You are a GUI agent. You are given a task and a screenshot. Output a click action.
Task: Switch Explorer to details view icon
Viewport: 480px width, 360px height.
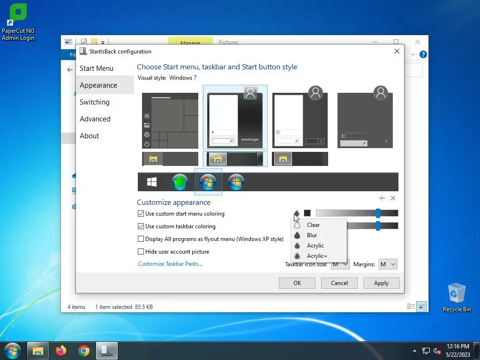pyautogui.click(x=411, y=307)
